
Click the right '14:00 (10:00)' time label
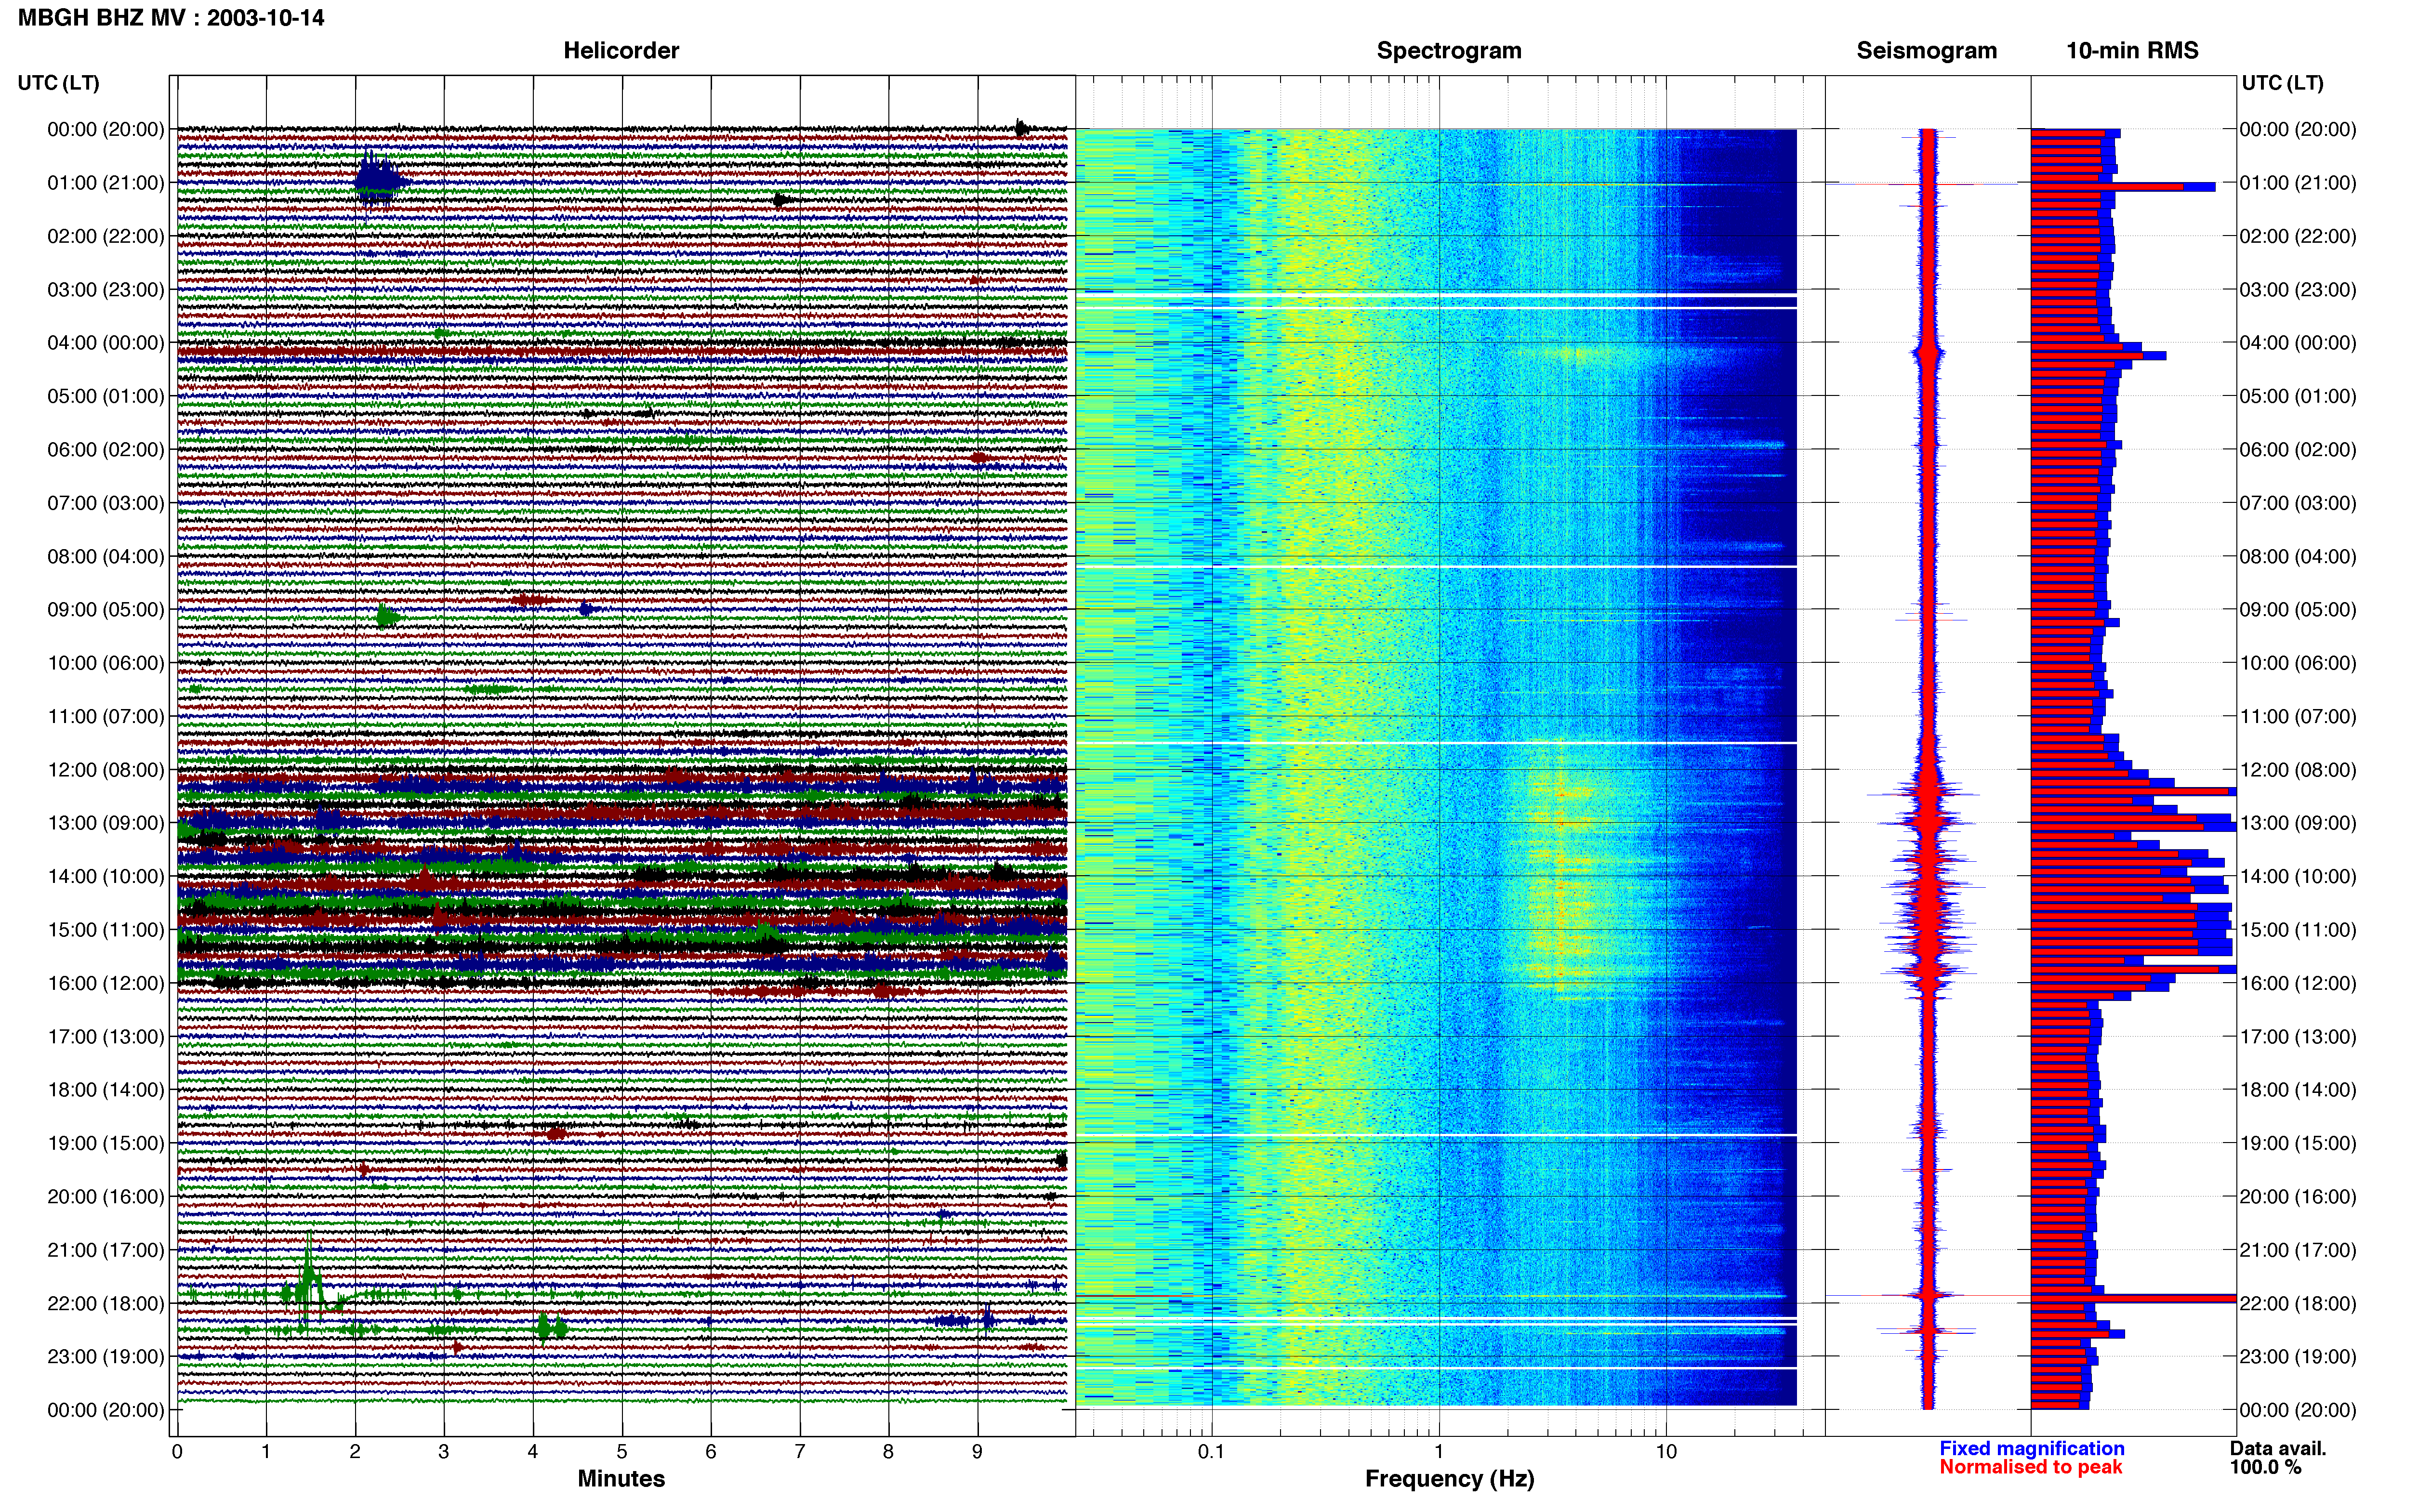tap(2298, 877)
